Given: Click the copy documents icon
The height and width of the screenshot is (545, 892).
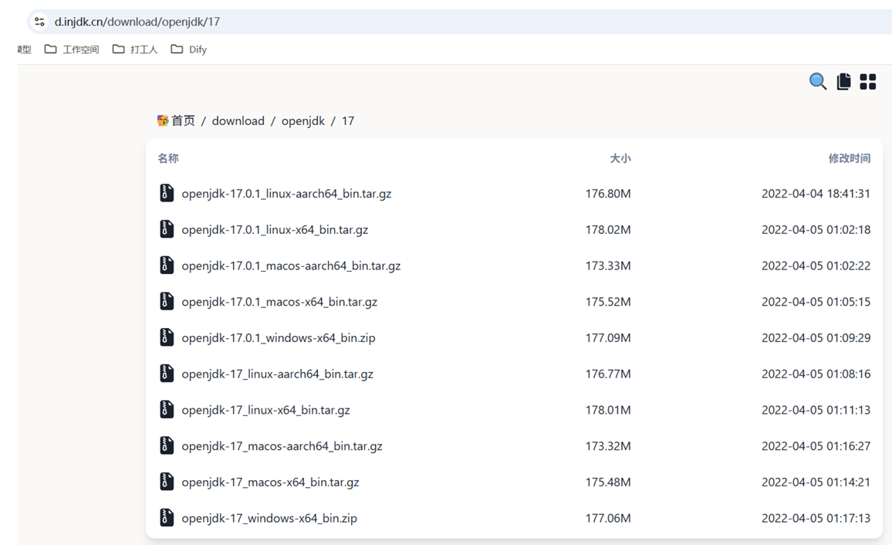Looking at the screenshot, I should [843, 82].
